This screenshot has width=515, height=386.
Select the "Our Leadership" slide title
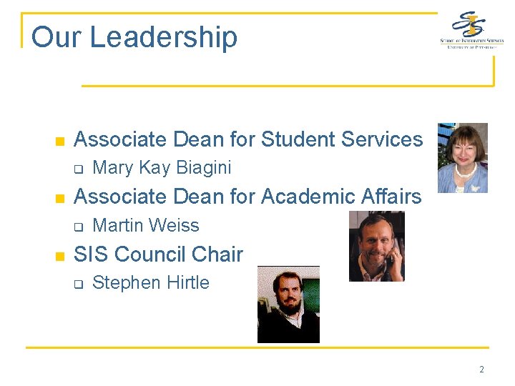tap(134, 37)
